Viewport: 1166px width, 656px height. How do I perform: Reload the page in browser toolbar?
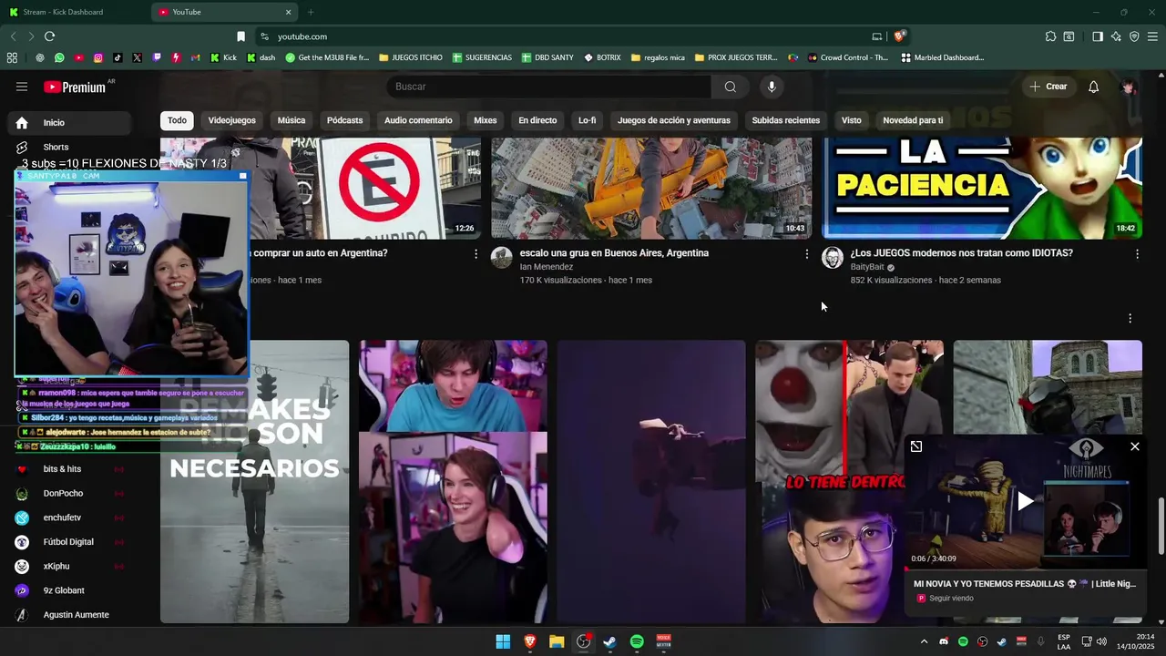pyautogui.click(x=49, y=36)
